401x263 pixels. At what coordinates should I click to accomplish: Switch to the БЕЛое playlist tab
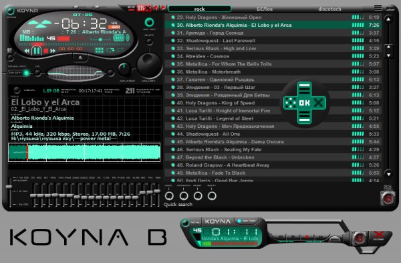click(265, 9)
